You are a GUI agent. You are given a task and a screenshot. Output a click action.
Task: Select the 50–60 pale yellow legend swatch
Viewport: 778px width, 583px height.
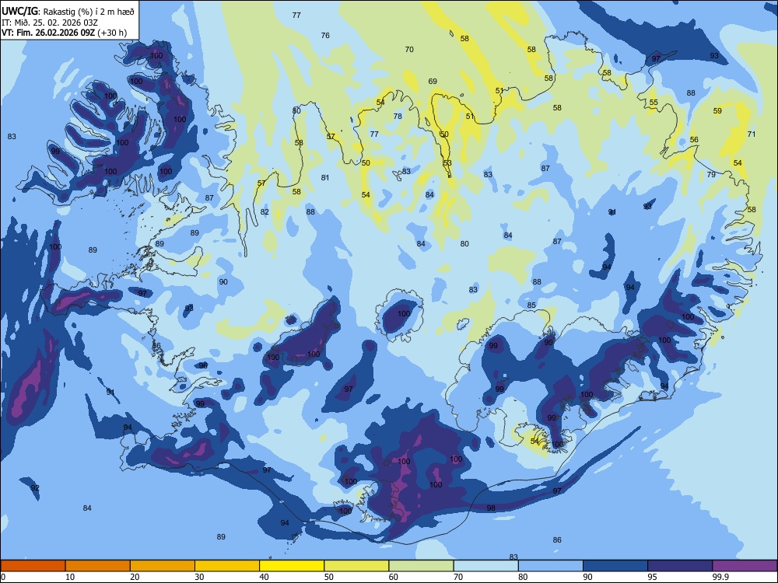click(356, 566)
